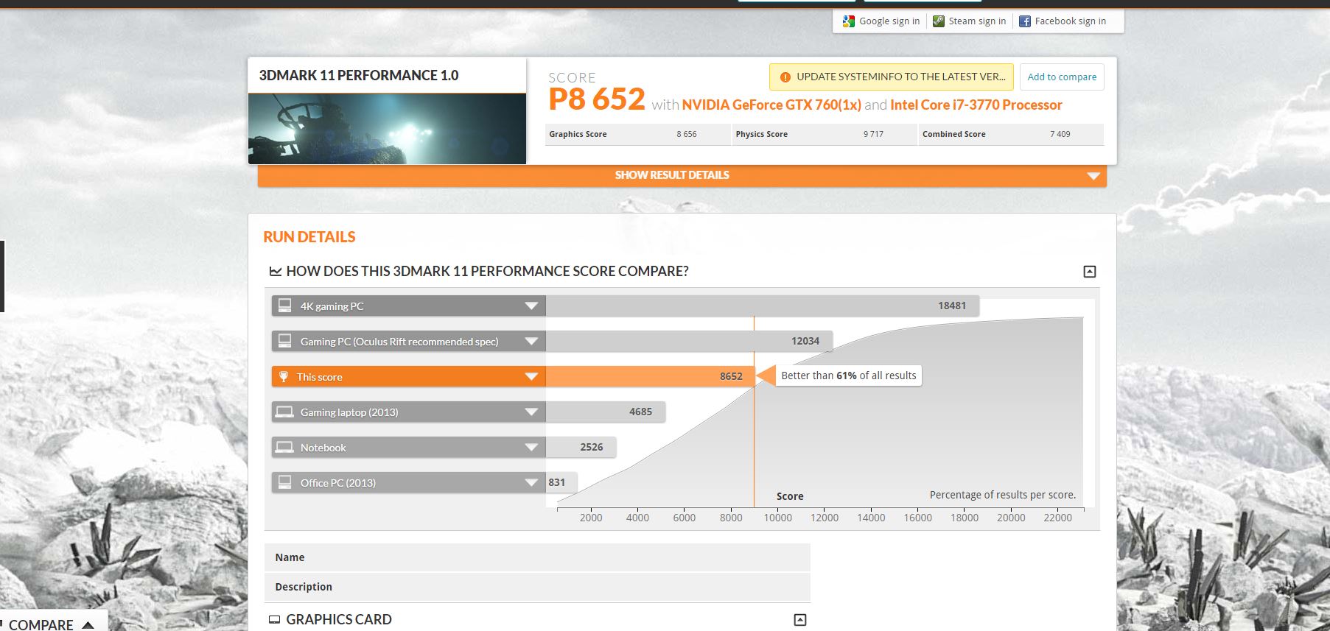This screenshot has width=1330, height=631.
Task: Click the Facebook sign in icon
Action: pos(1024,21)
